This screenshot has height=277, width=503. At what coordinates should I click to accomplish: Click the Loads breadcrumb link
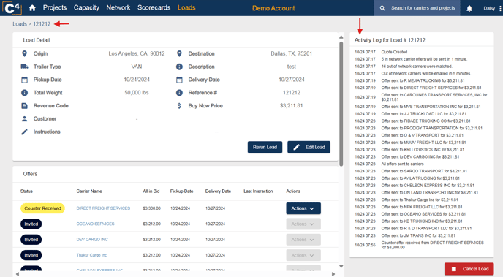[20, 24]
